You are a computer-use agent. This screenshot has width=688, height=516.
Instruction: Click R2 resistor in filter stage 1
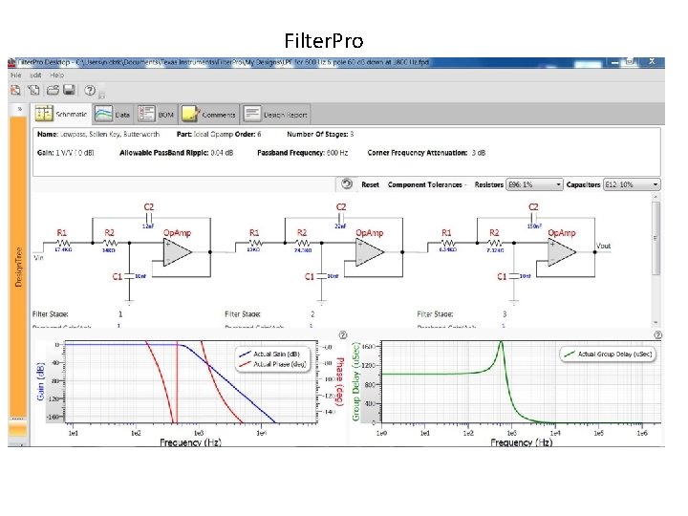pos(109,242)
